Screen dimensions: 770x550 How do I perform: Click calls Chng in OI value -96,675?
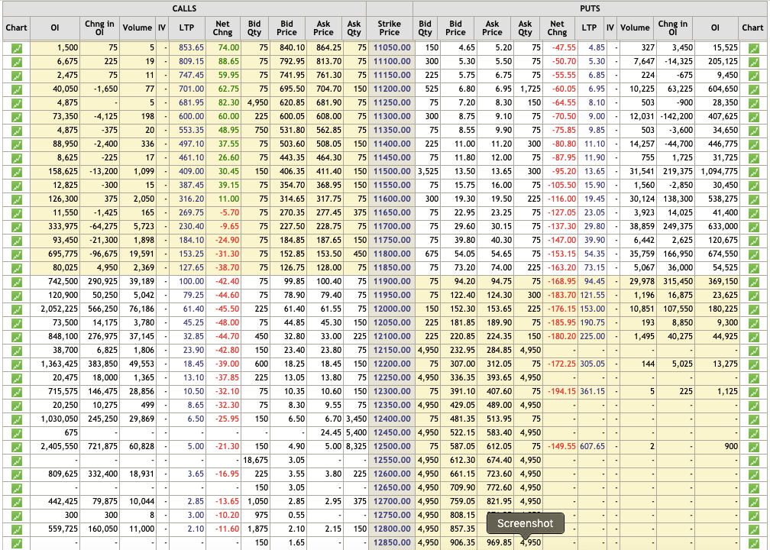pos(104,254)
